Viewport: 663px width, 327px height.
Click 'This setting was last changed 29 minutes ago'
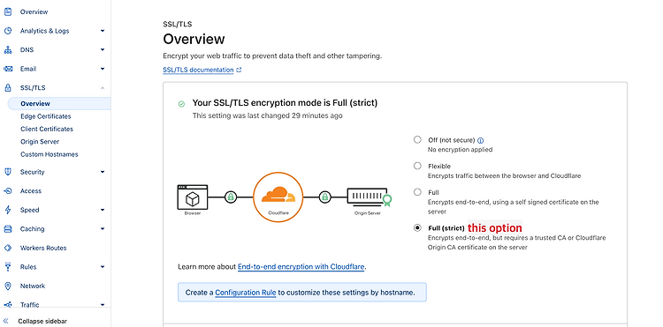click(x=267, y=115)
